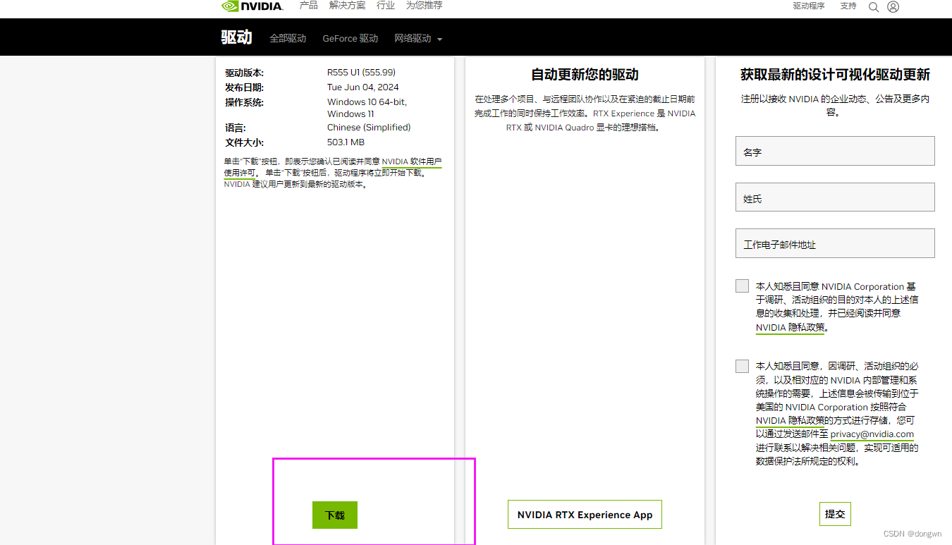Open the 为您推荐 menu
Image resolution: width=952 pixels, height=545 pixels.
click(x=424, y=6)
